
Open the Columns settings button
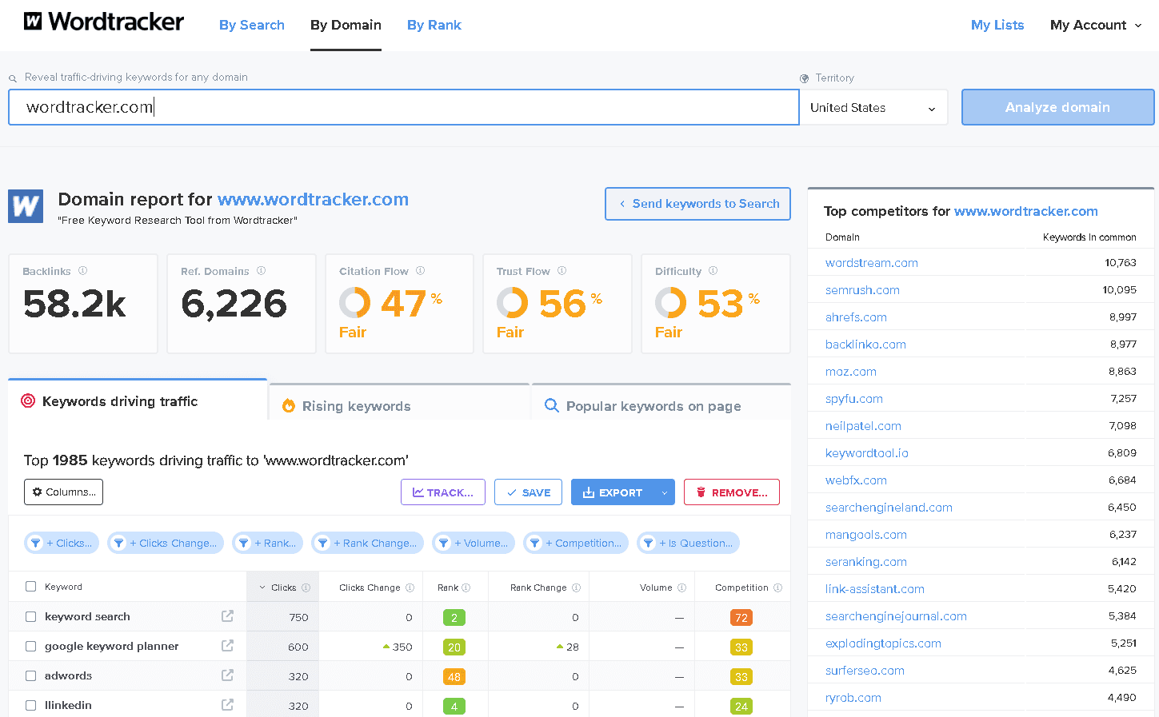[63, 492]
